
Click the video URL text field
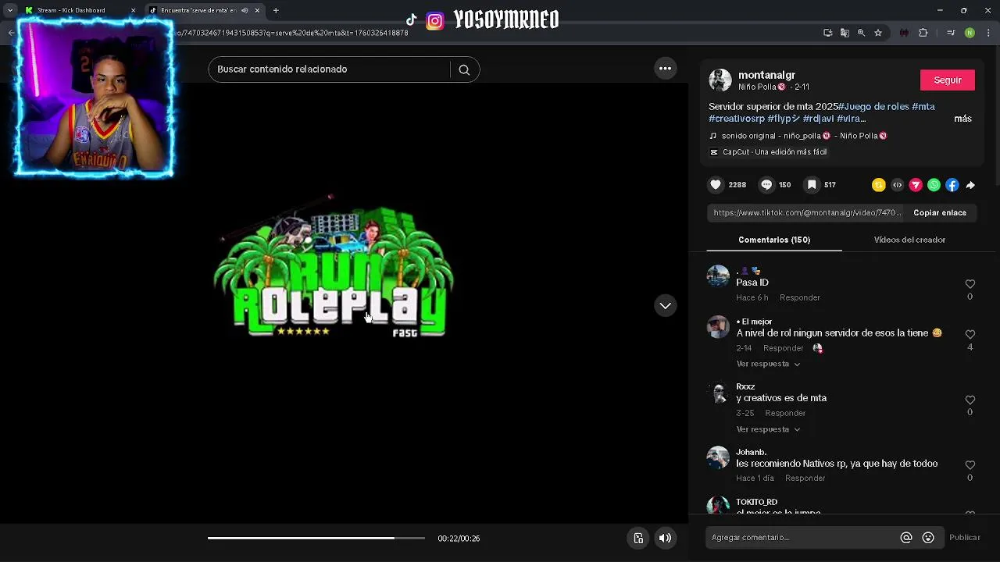pos(807,212)
